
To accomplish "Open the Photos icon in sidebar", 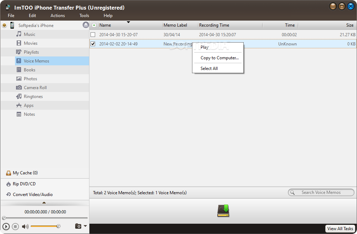I will [19, 78].
